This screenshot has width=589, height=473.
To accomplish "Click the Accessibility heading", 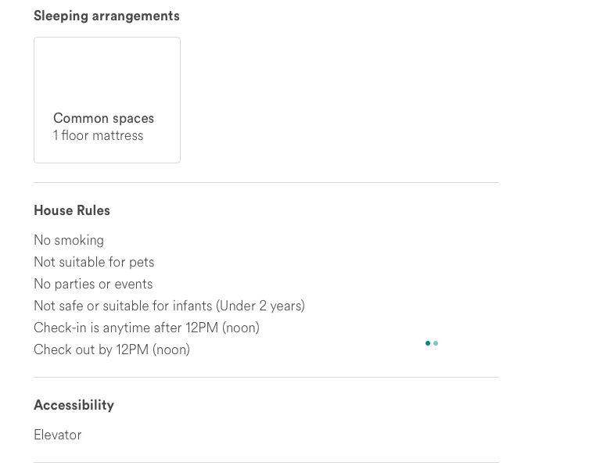I will tap(74, 405).
